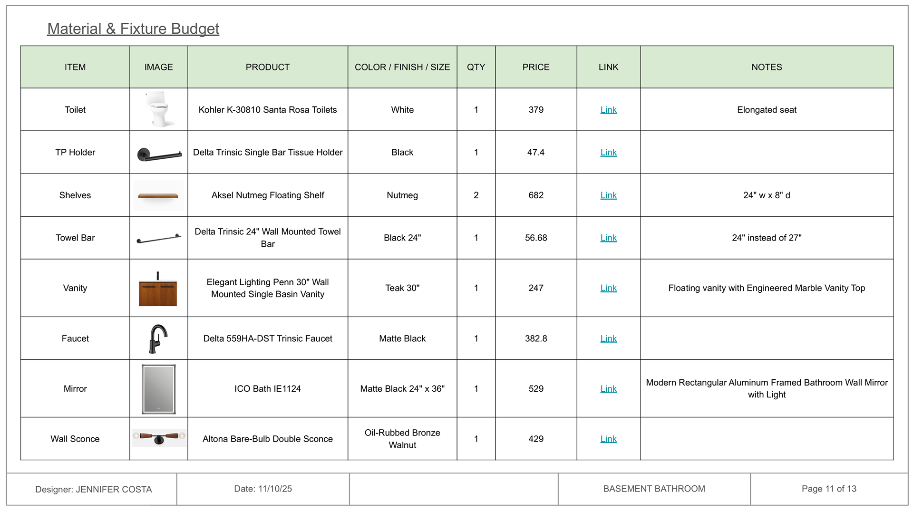
Task: Select the black faucet image
Action: [158, 339]
